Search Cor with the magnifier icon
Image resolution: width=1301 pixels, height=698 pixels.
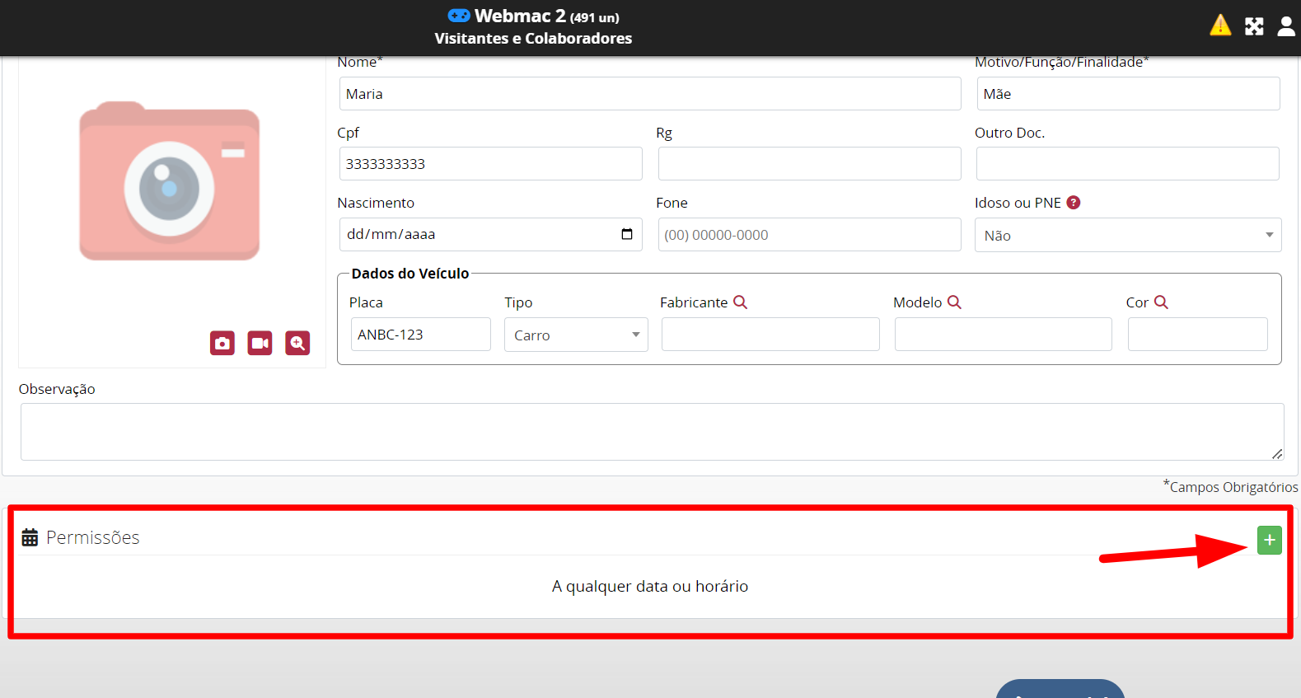pyautogui.click(x=1161, y=302)
